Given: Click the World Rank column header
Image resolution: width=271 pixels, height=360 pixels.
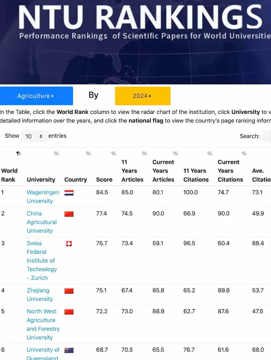Looking at the screenshot, I should tap(9, 175).
